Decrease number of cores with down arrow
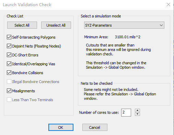This screenshot has height=135, width=174. pos(137,114)
